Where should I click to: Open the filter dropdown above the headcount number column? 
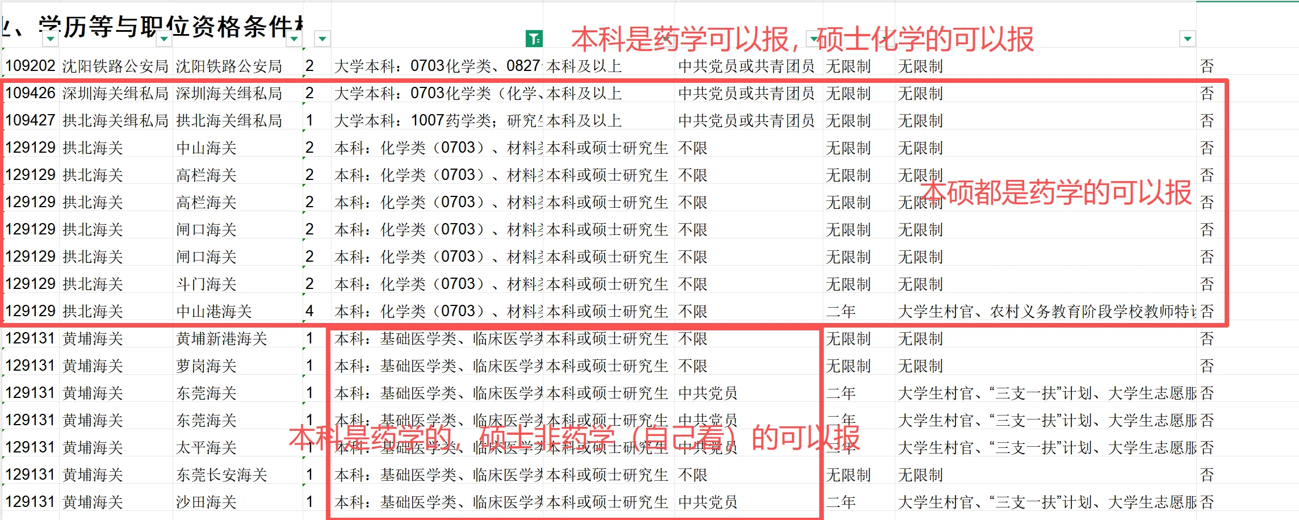click(x=322, y=39)
